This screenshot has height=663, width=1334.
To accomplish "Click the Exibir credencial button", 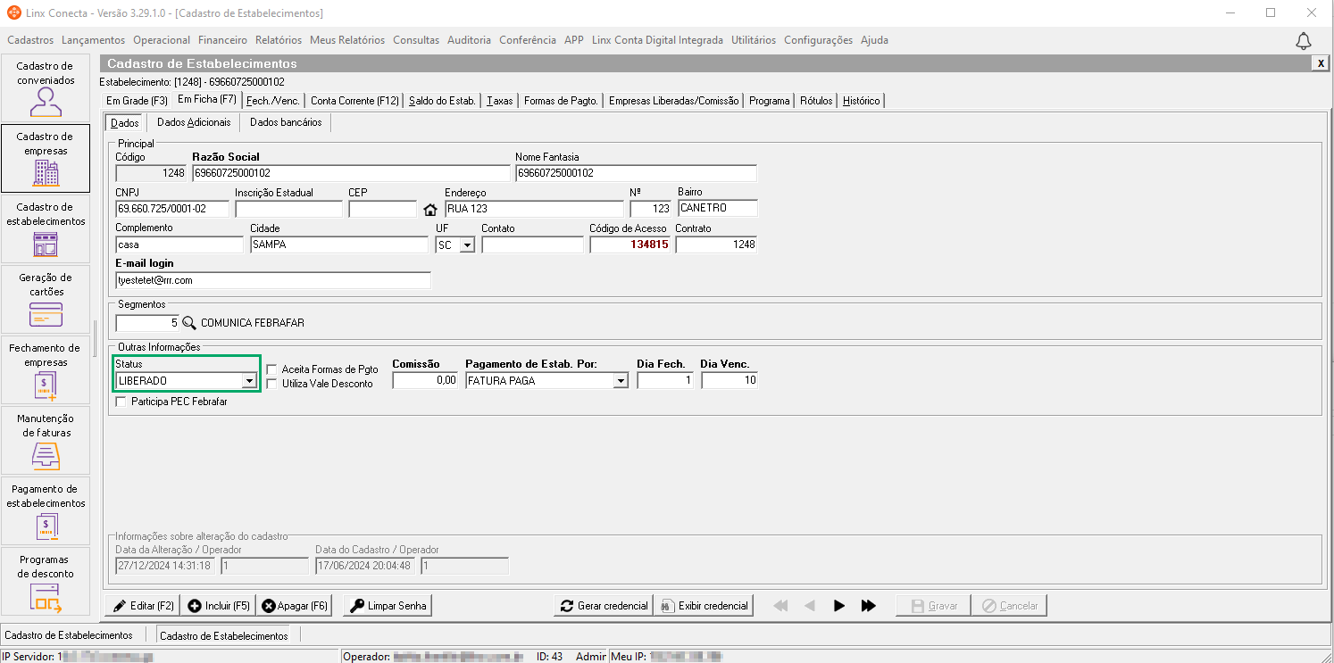I will pos(704,606).
